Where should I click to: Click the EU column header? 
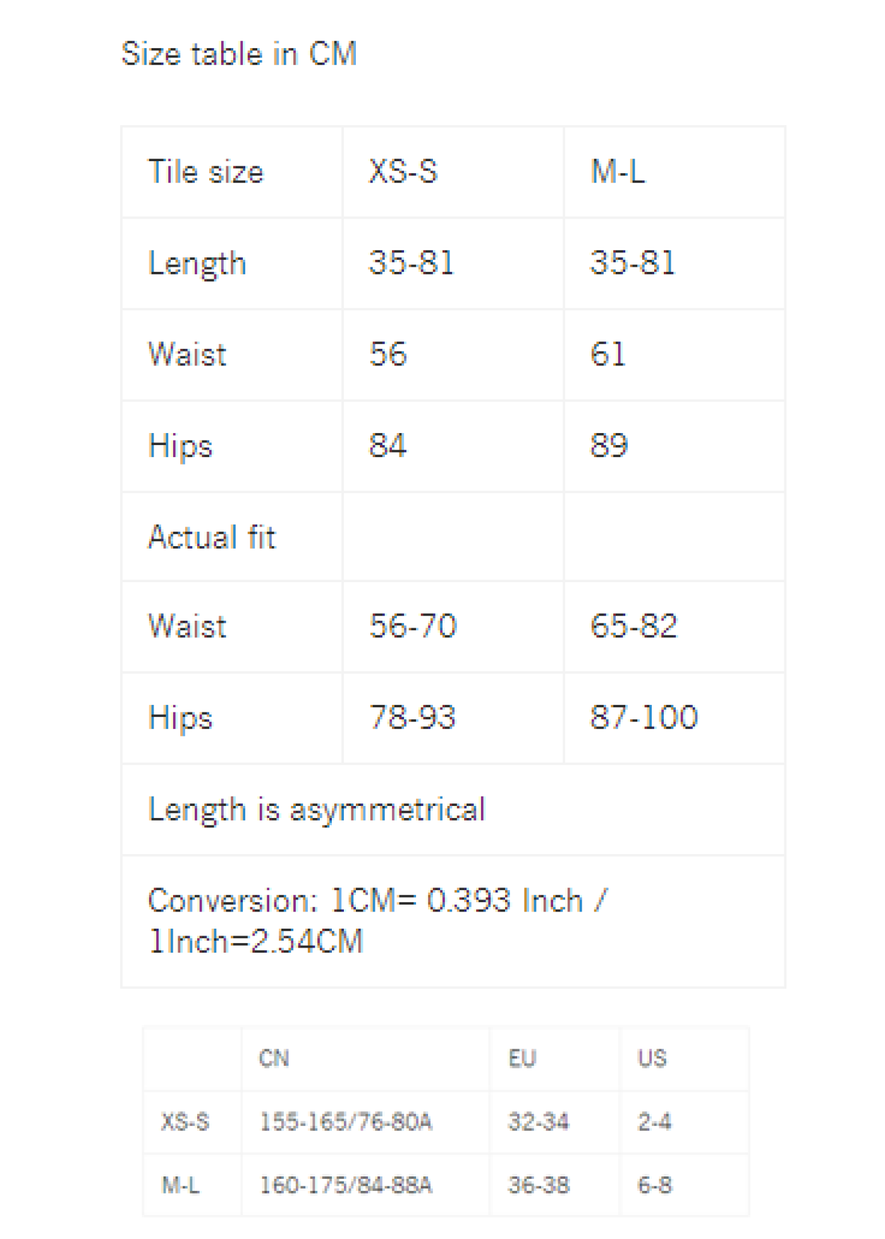[x=522, y=1058]
